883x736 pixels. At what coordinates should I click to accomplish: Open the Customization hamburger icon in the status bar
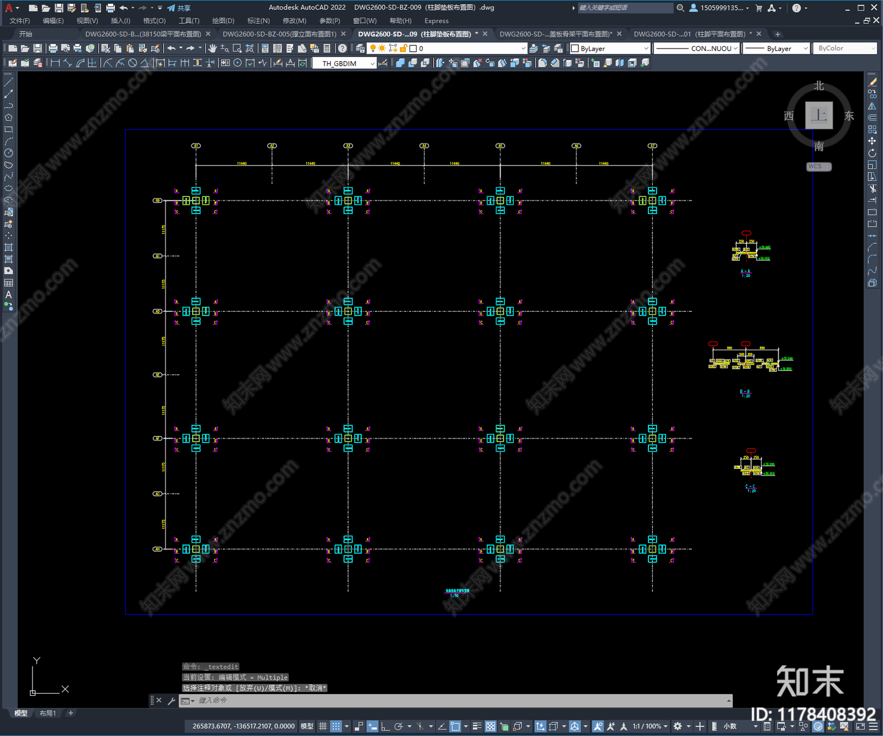[873, 726]
